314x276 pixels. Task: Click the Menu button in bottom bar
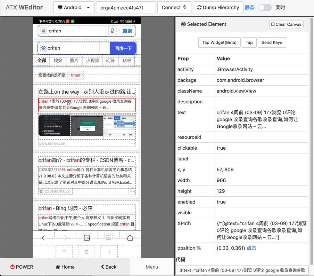pyautogui.click(x=152, y=267)
